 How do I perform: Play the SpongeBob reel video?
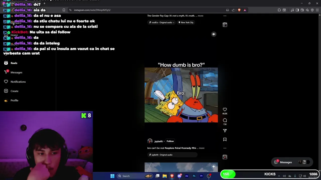(181, 95)
